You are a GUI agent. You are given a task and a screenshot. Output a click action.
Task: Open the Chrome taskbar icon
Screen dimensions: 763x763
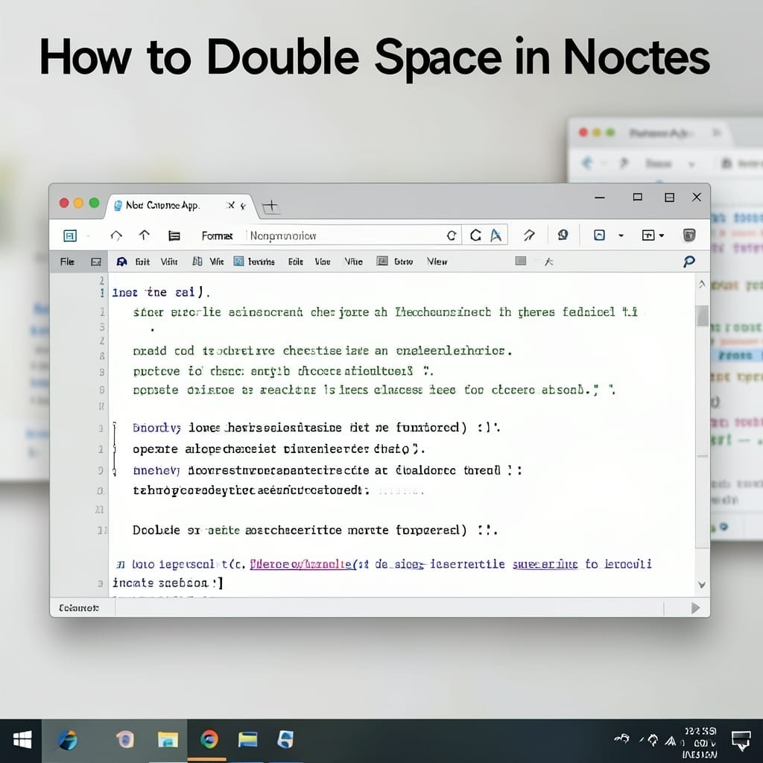(209, 740)
